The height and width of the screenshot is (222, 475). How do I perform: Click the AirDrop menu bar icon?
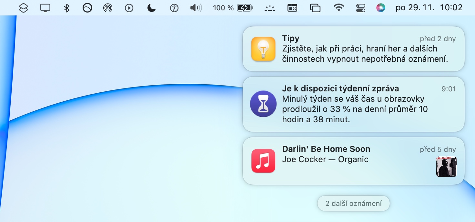[x=107, y=8]
